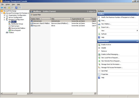
Task: Select the Mailbox tree node
Action: (x=14, y=22)
